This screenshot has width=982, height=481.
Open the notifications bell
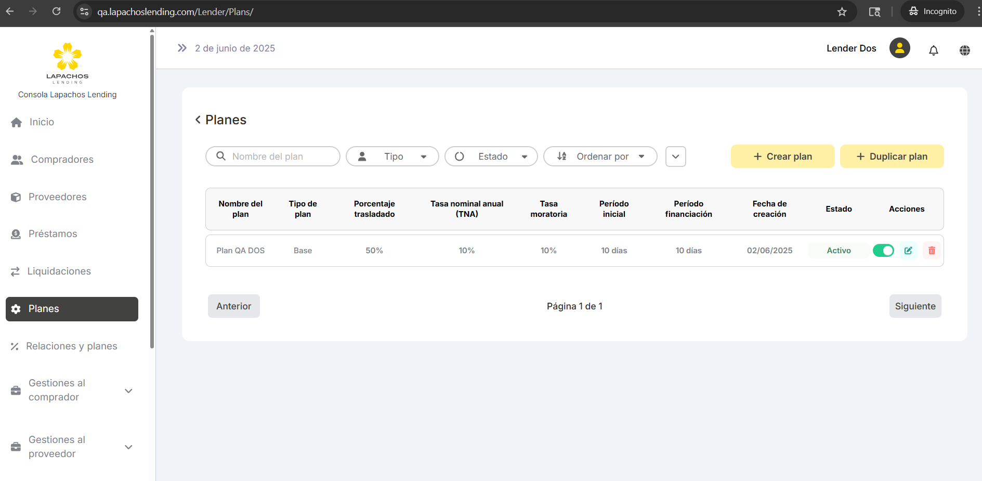934,50
